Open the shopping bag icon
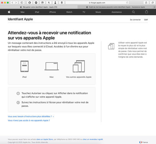 click(147, 12)
